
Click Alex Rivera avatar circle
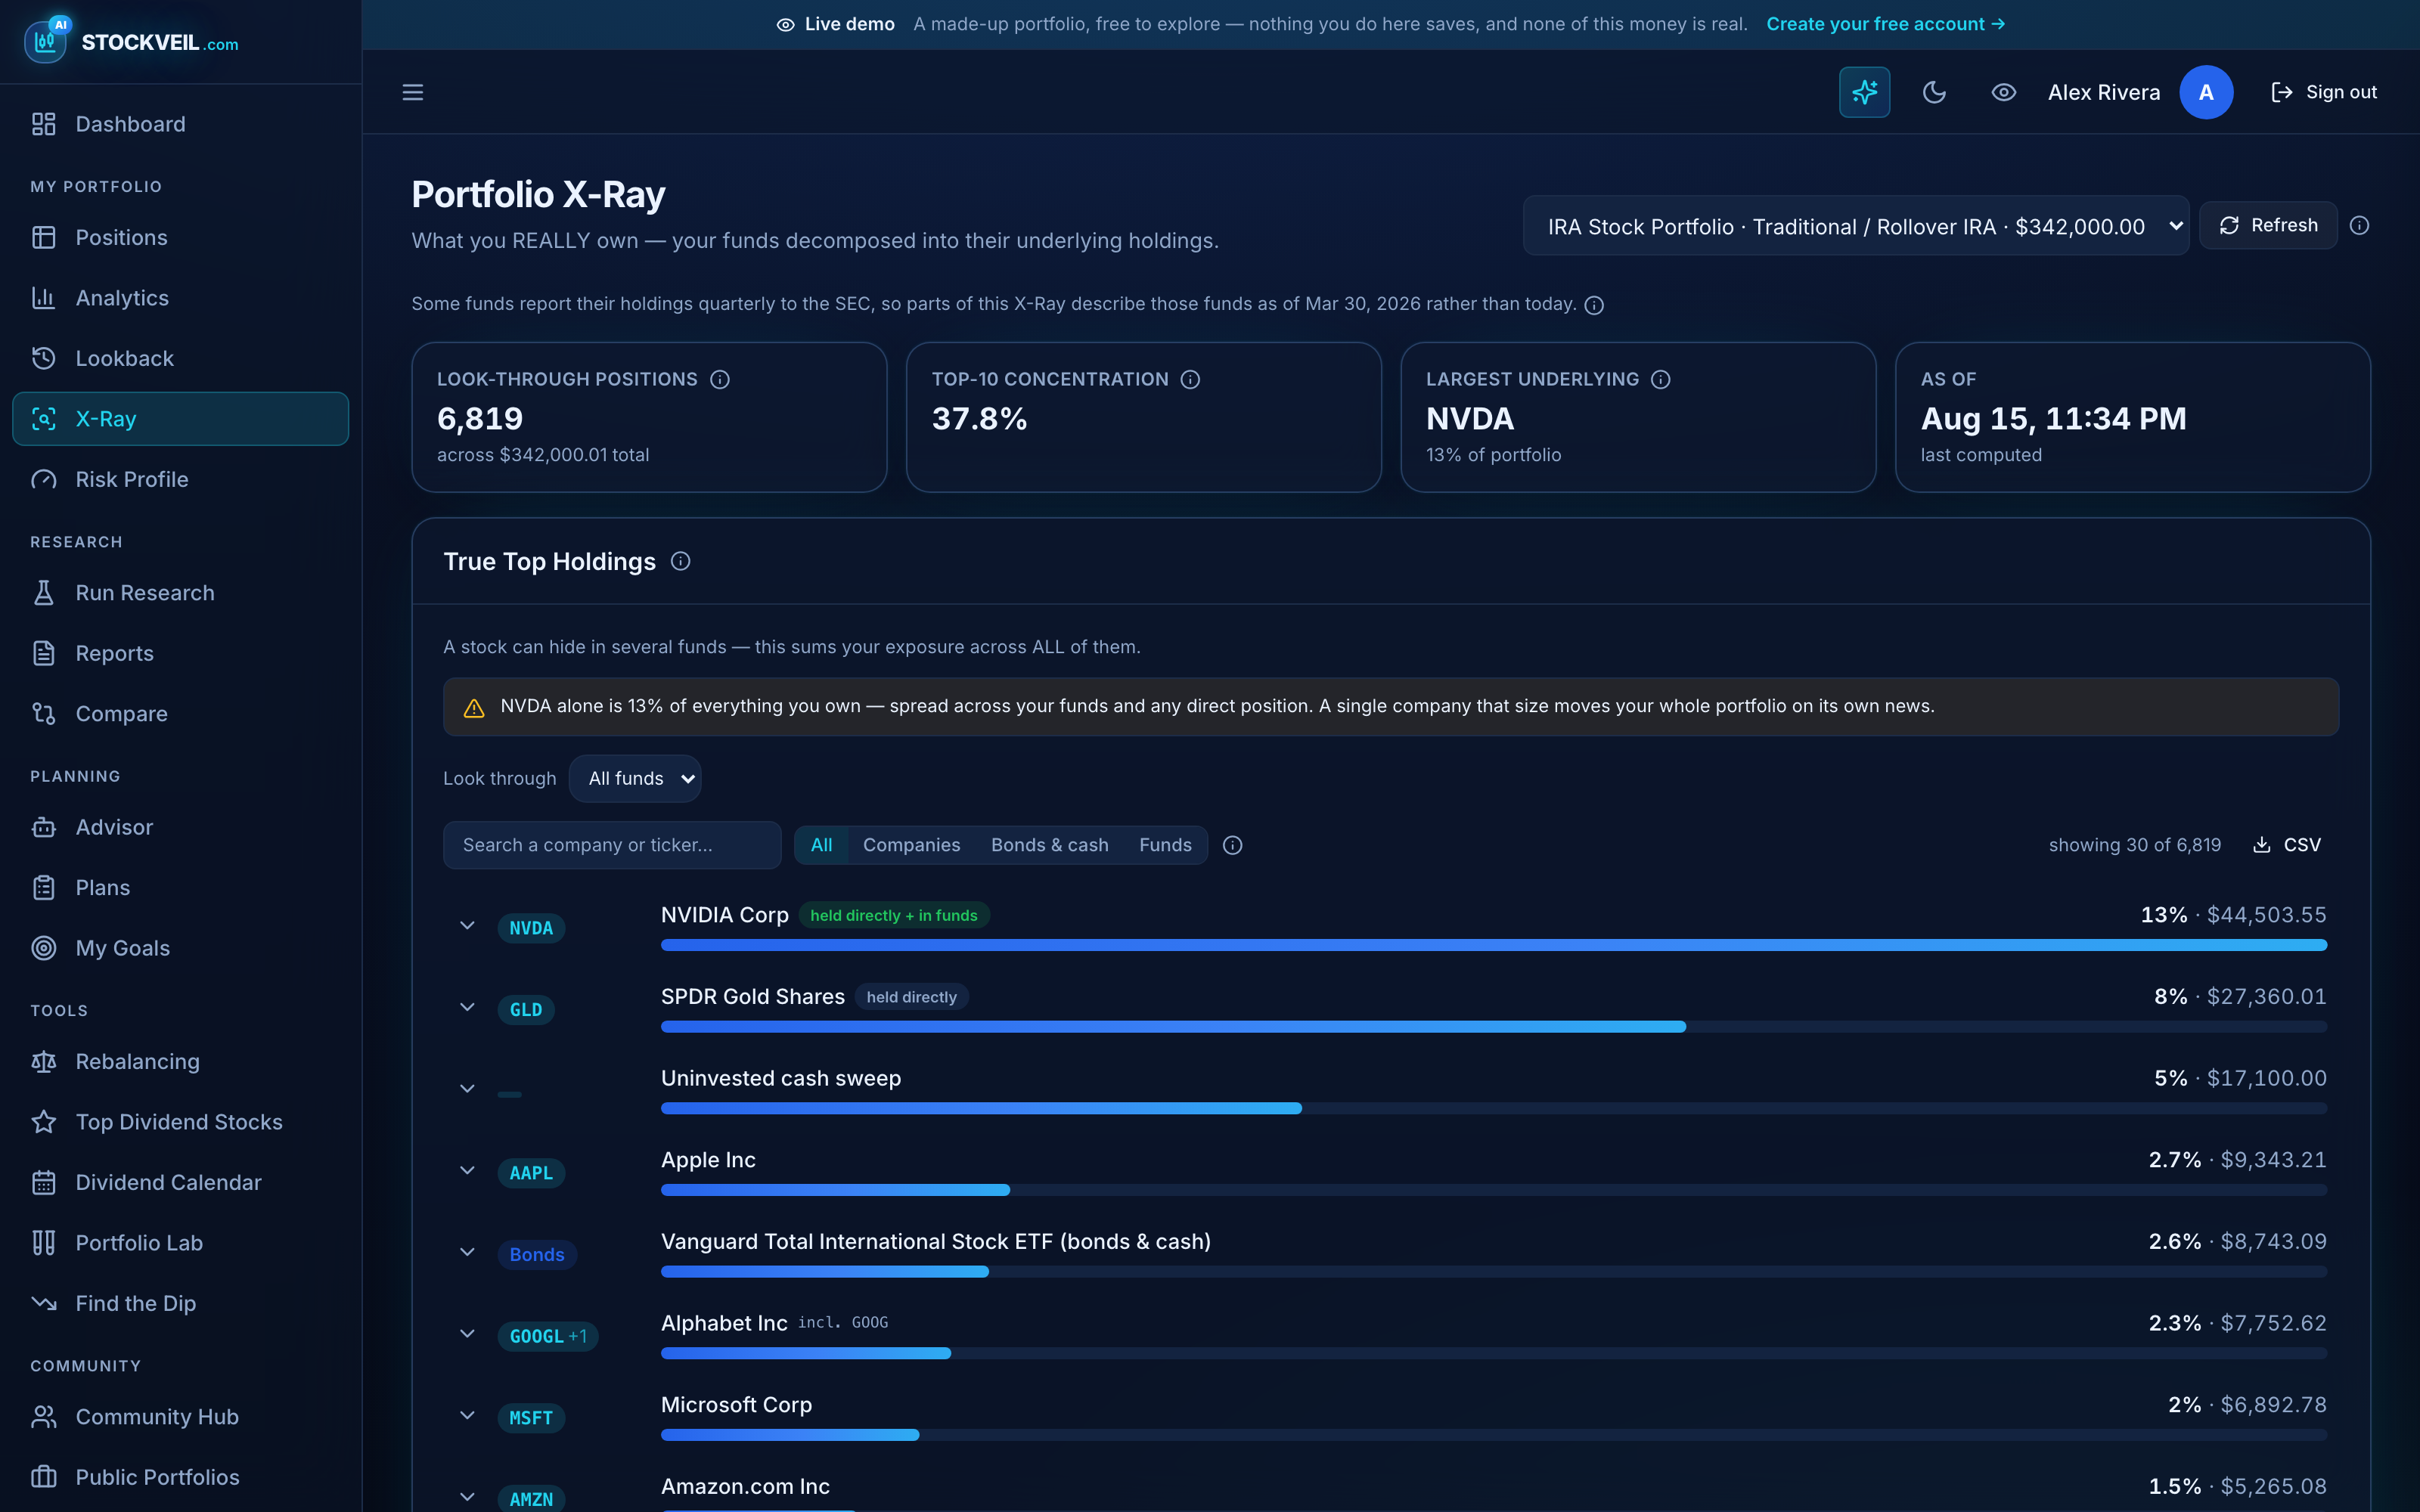click(x=2206, y=92)
